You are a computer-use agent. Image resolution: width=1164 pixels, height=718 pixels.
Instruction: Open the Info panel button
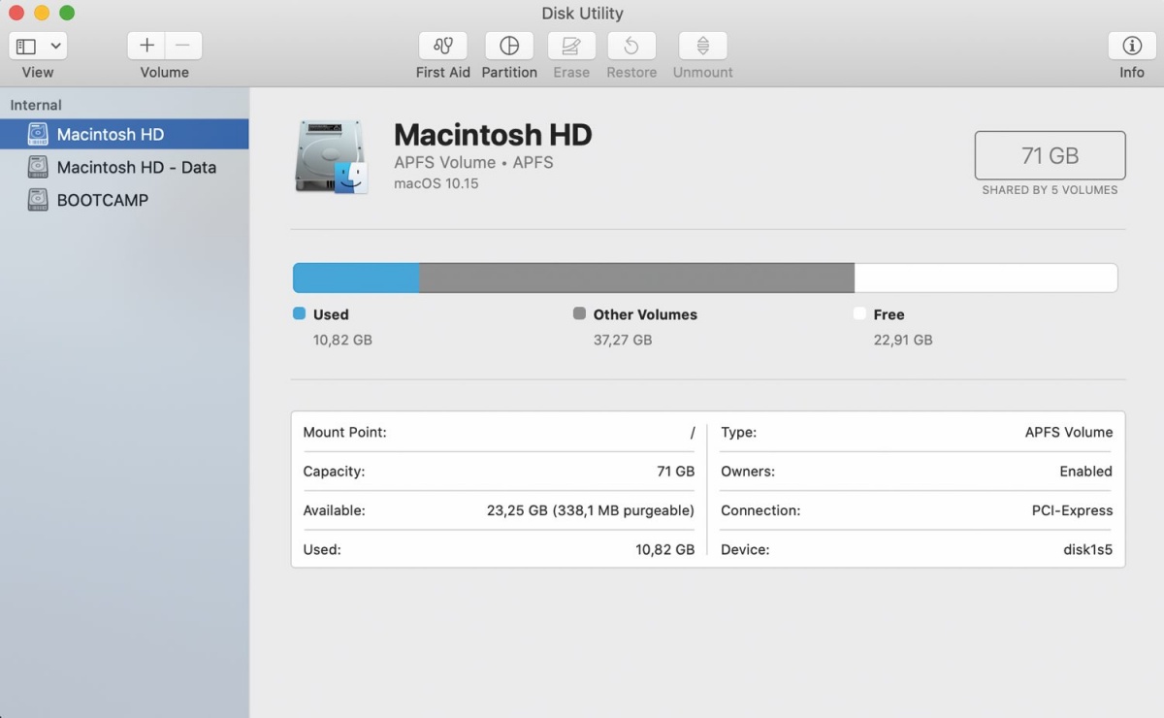coord(1132,46)
